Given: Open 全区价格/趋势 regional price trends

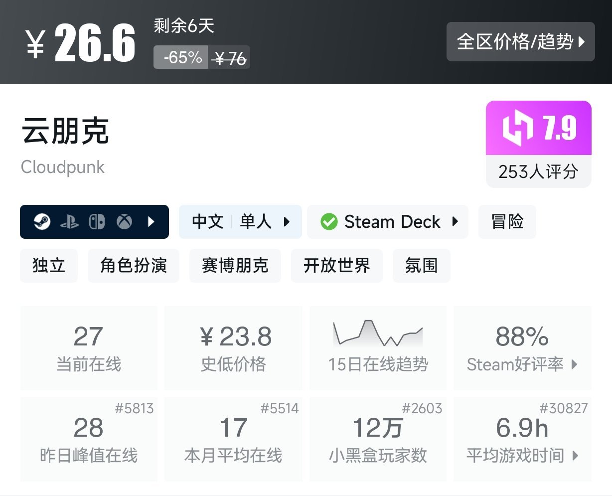Looking at the screenshot, I should 520,42.
